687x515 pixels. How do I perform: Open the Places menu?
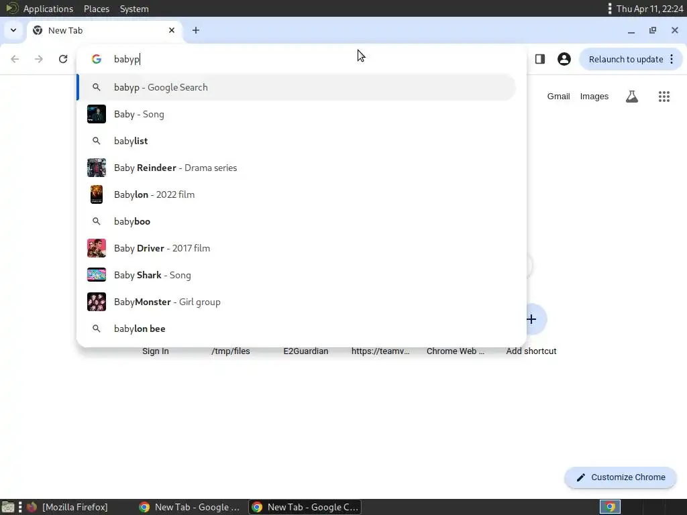97,9
